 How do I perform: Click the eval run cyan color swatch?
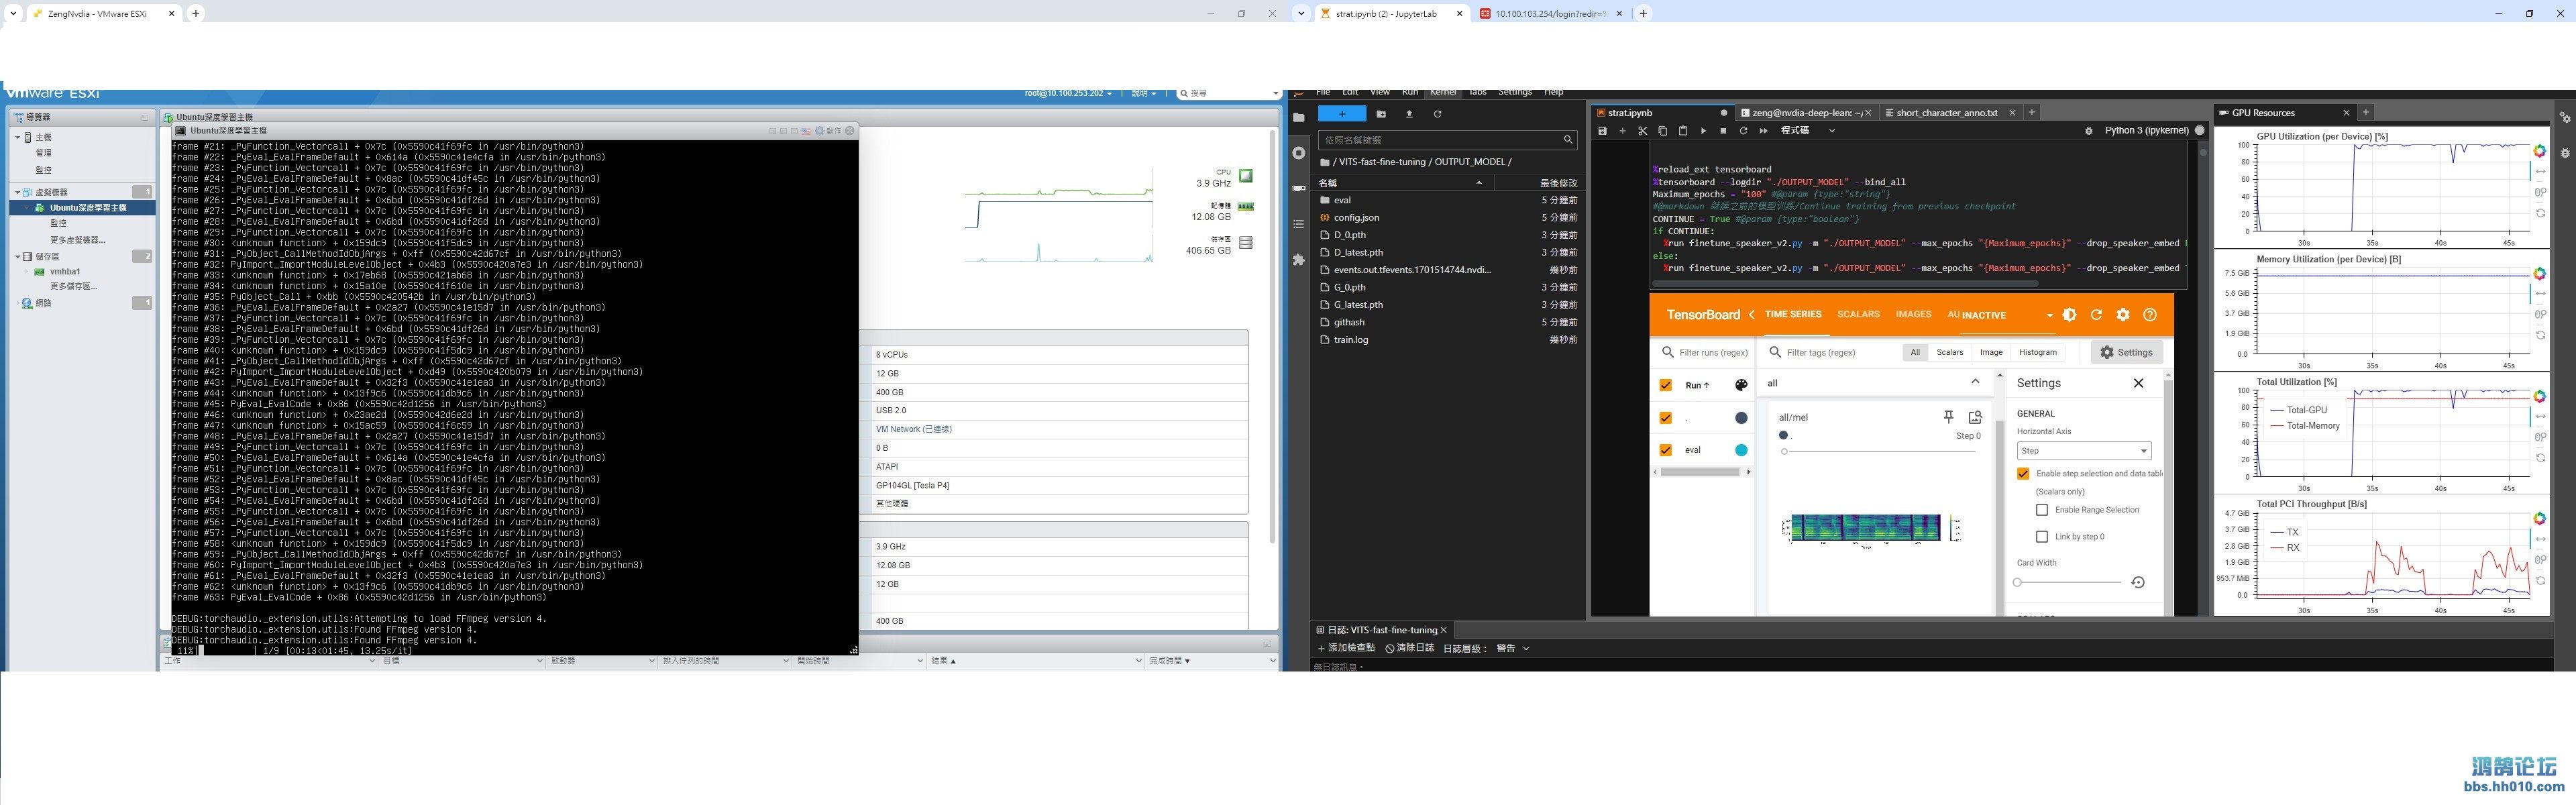tap(1741, 450)
